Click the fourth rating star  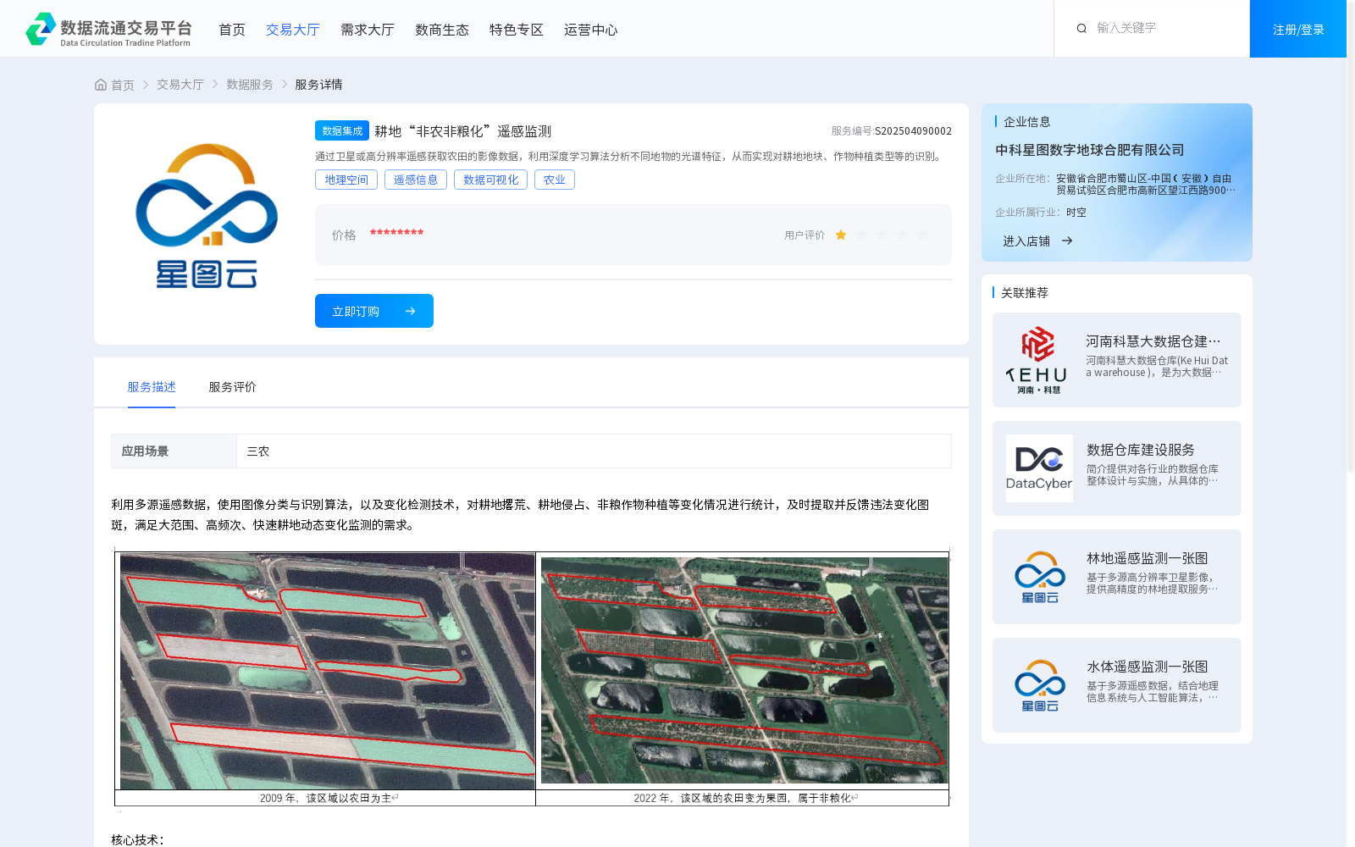click(902, 235)
